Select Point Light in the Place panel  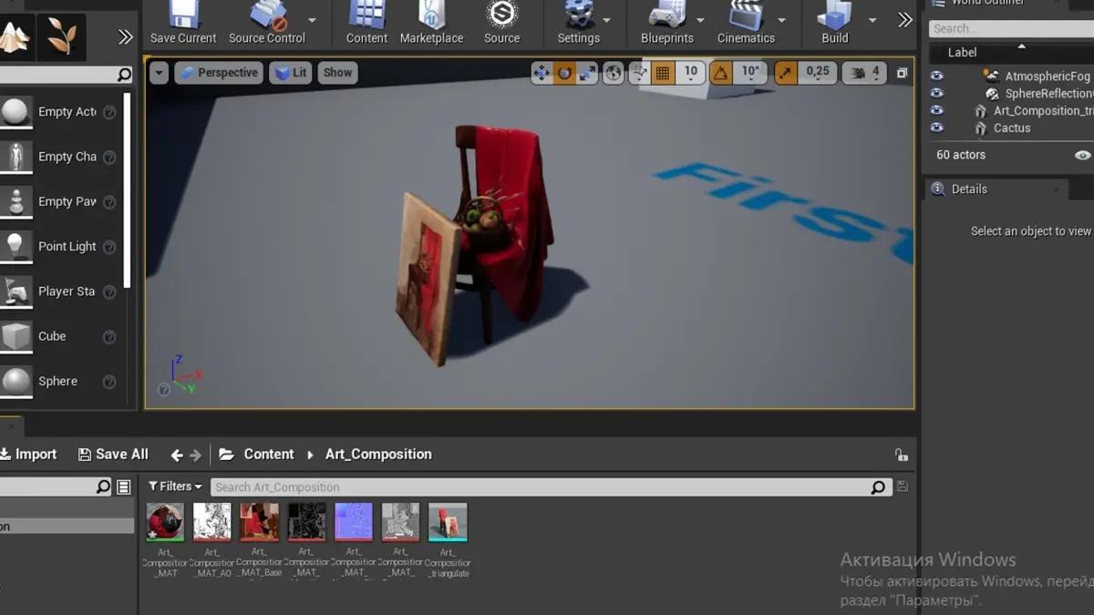(x=61, y=247)
